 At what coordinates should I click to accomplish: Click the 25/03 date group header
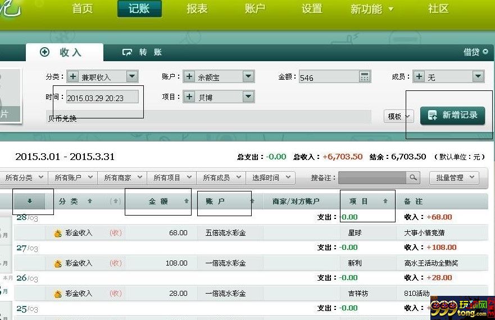(x=27, y=309)
